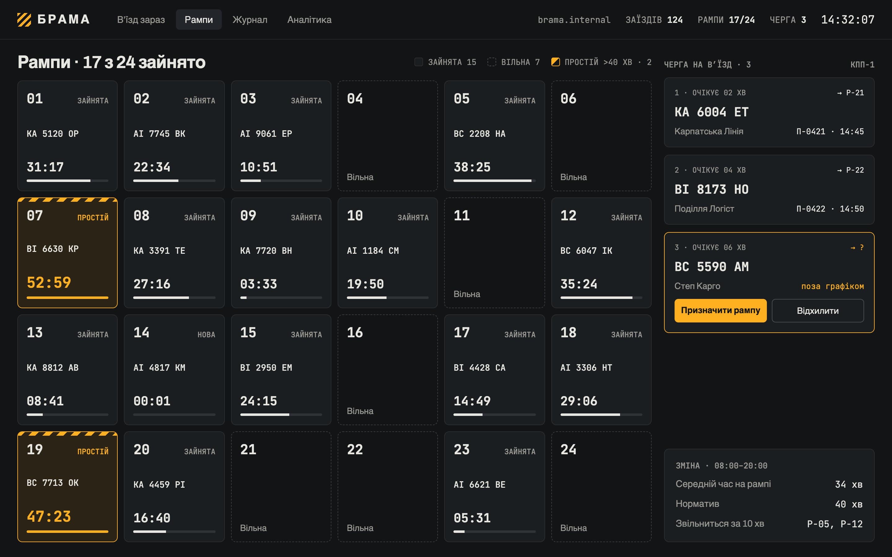892x557 pixels.
Task: Click timer 03:33 on ramp 09
Action: (x=258, y=284)
